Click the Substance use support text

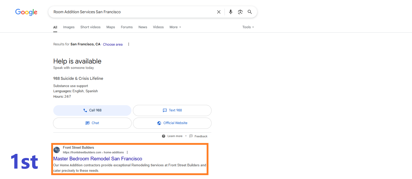(71, 86)
